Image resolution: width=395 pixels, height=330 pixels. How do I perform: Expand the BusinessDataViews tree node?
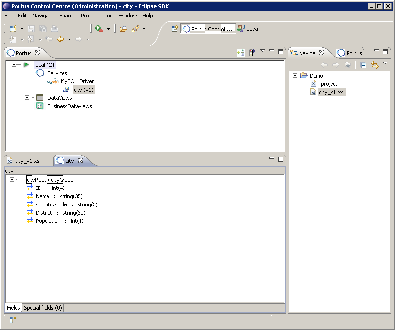coord(27,106)
